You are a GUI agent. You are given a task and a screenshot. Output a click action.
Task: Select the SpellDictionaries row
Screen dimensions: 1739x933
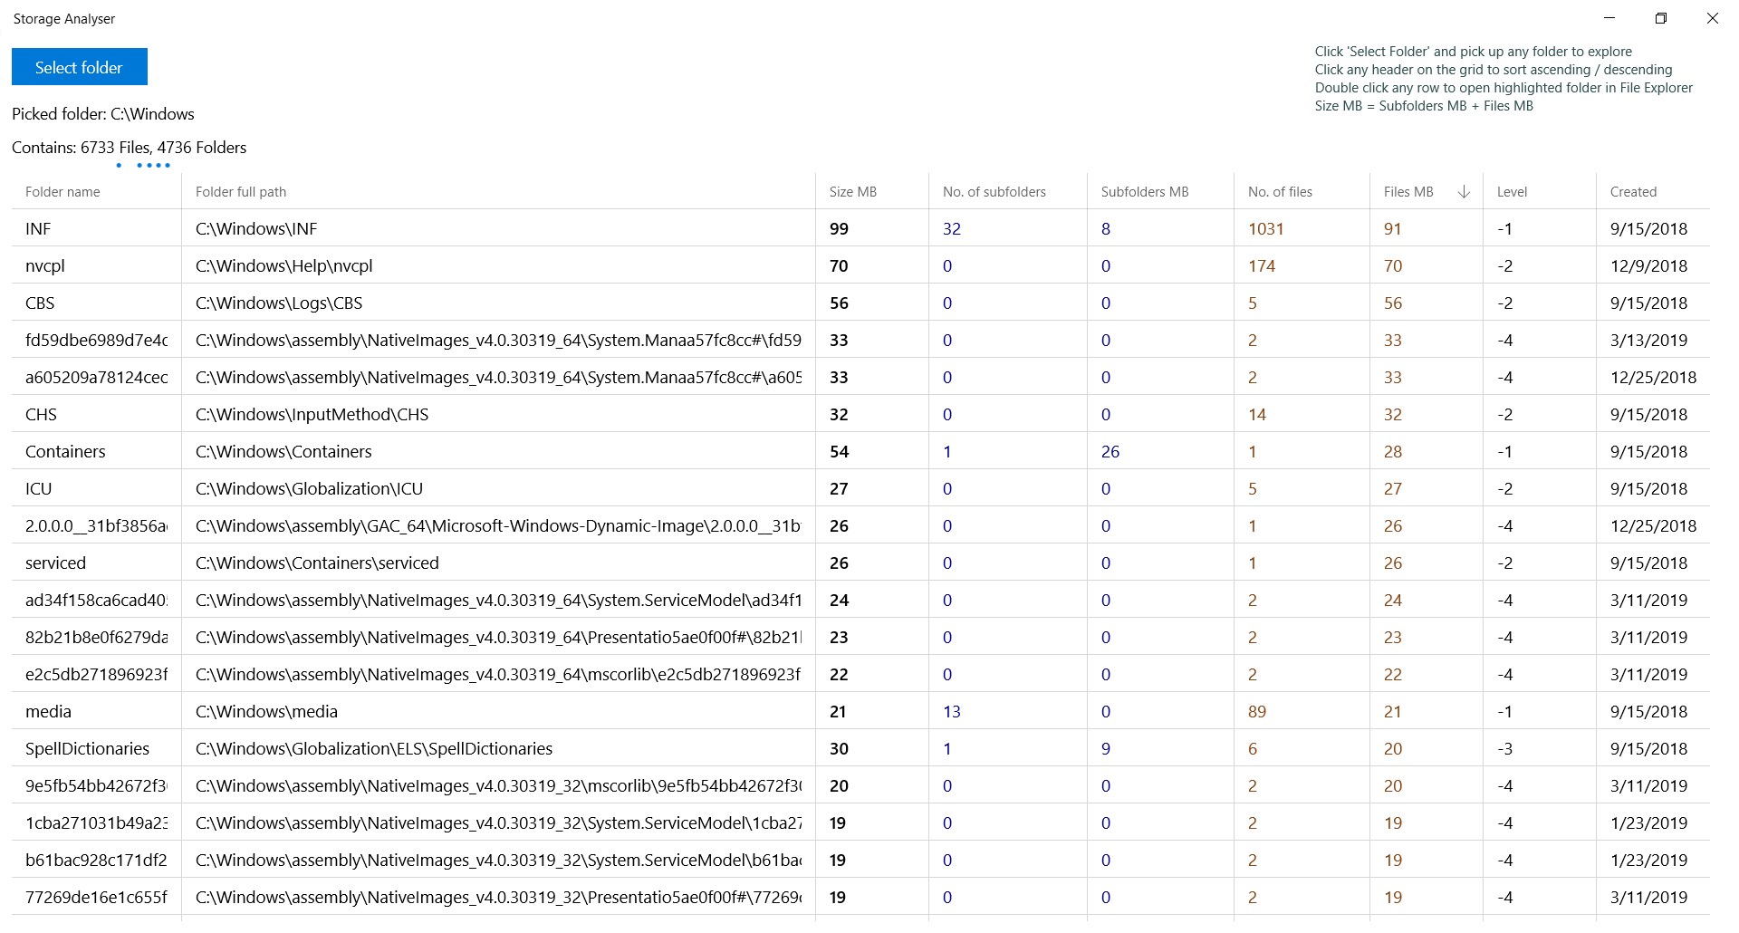(x=87, y=749)
